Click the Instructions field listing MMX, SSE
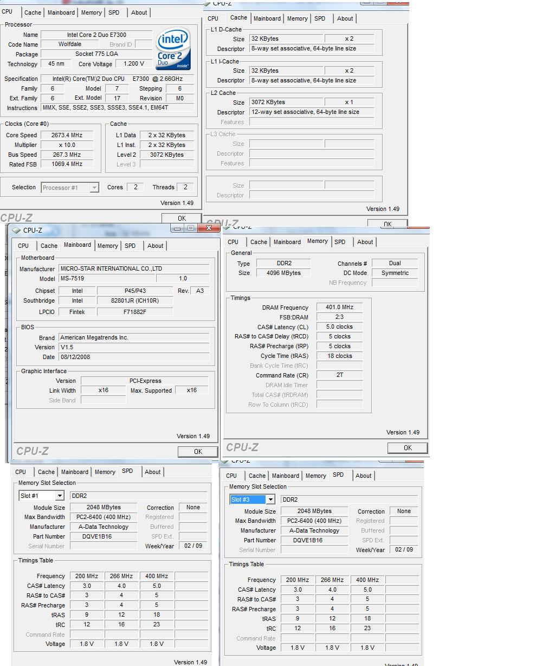This screenshot has width=555, height=666. coord(118,108)
